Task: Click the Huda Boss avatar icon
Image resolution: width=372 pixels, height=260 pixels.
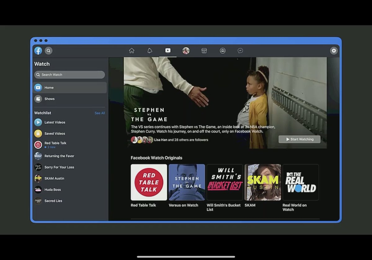Action: coord(38,190)
